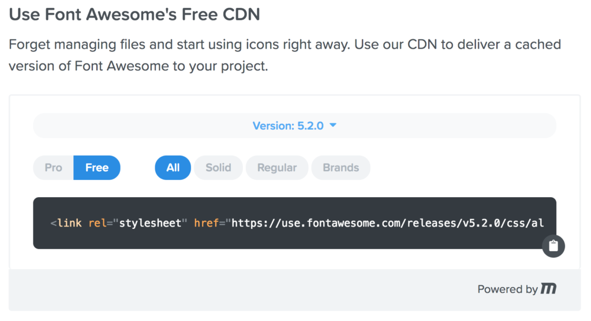The image size is (591, 321).
Task: Open the Version: 5.2.0 selector text
Action: click(288, 126)
